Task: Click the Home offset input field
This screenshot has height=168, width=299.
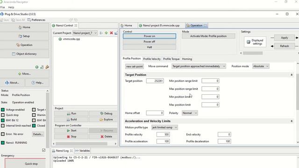Action: (155, 113)
